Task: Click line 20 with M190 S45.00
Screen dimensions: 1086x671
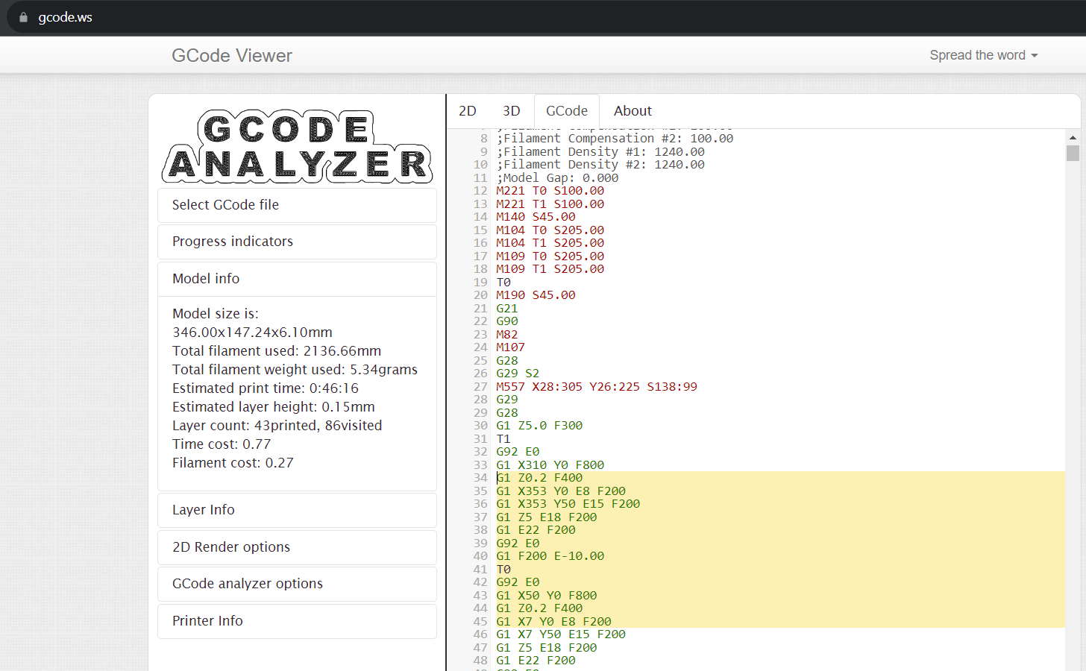Action: pos(536,295)
